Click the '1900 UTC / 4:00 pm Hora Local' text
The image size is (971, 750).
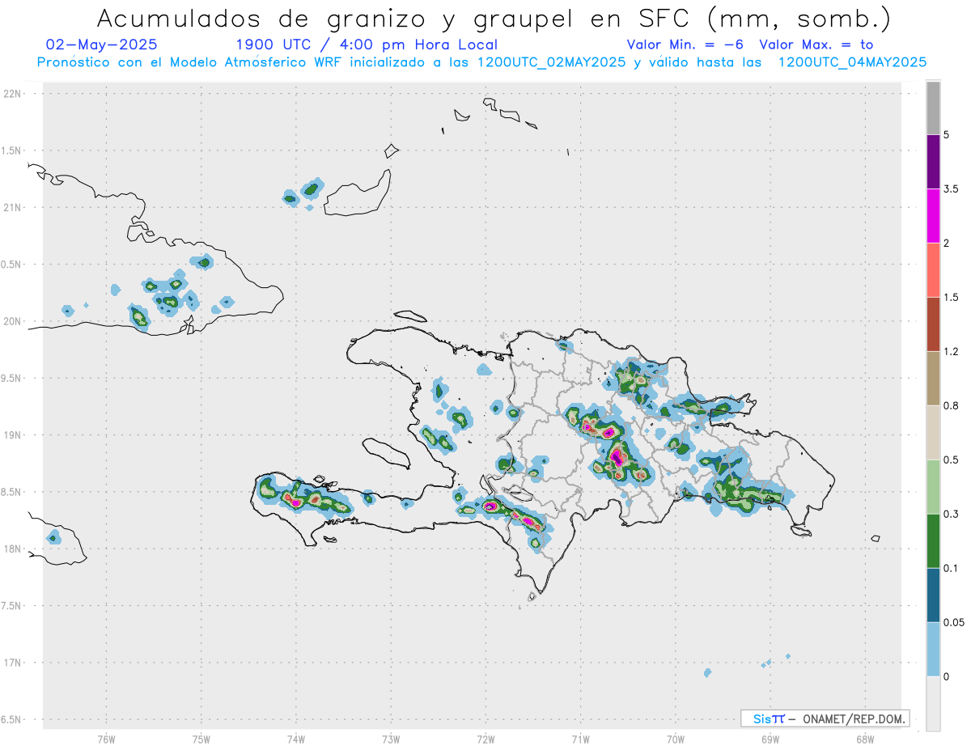coord(367,44)
